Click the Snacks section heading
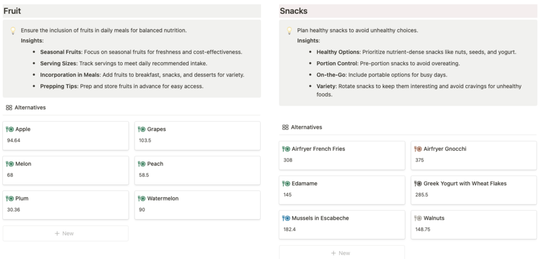Viewport: 548px width, 259px height. coord(293,10)
